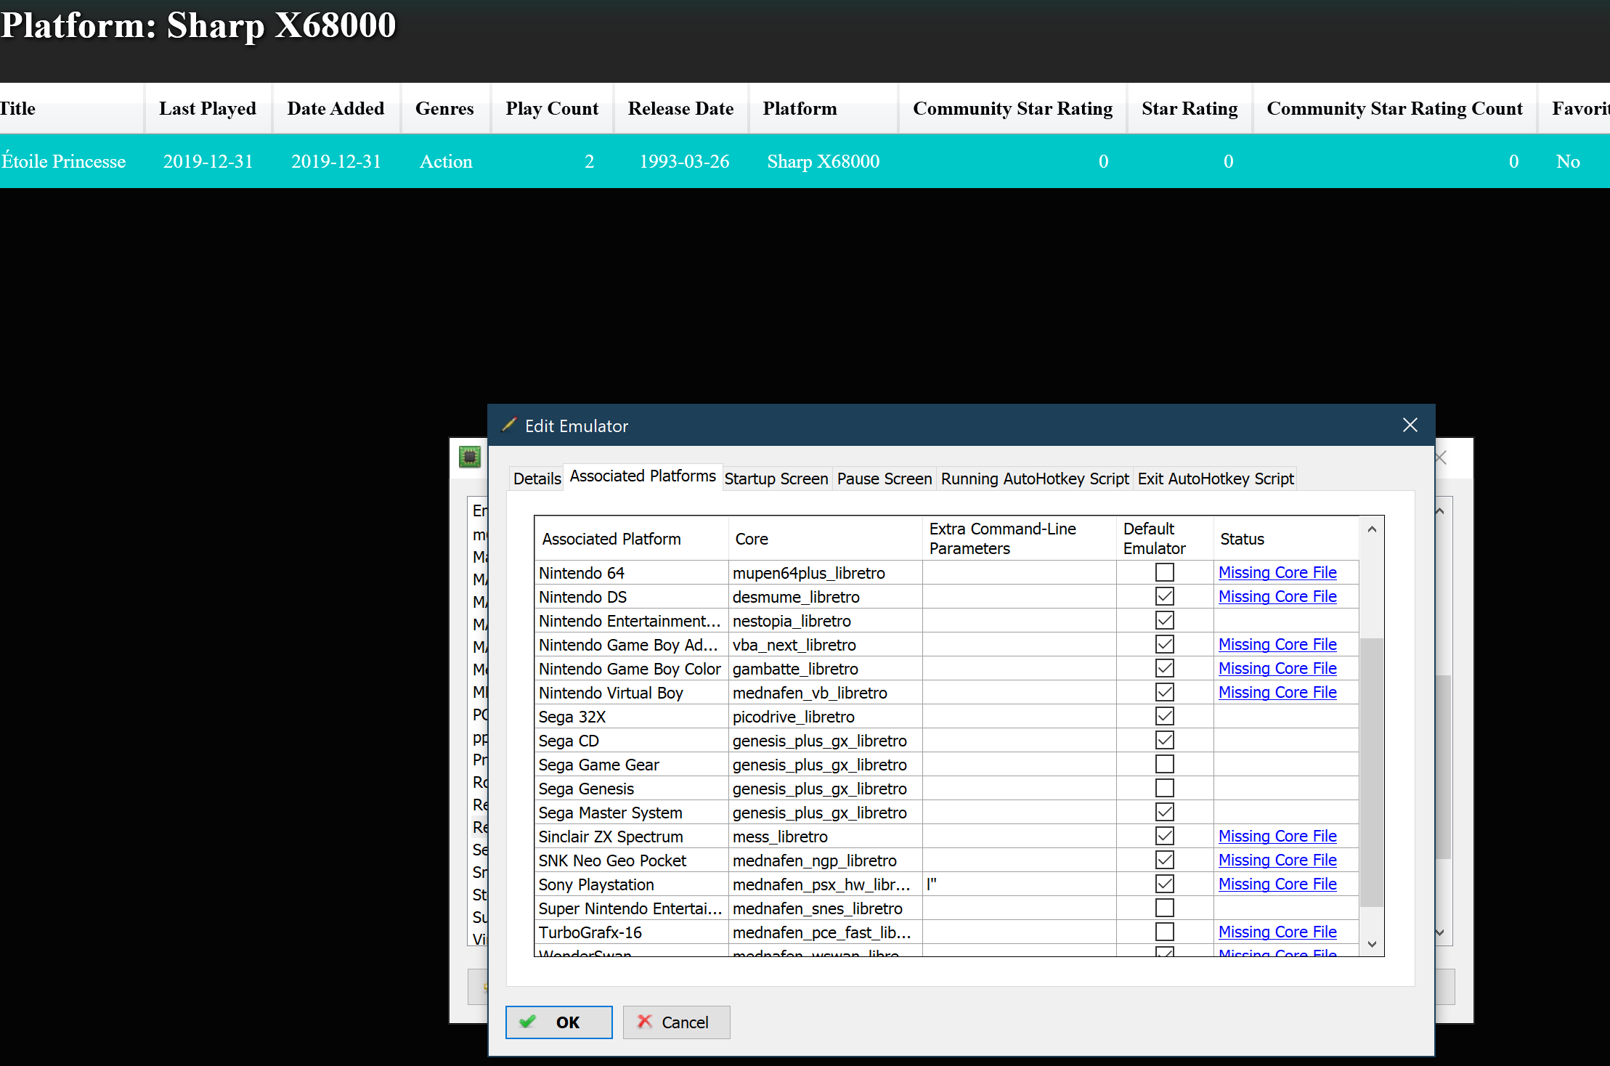This screenshot has width=1610, height=1066.
Task: Switch to the Startup Screen tab
Action: [x=776, y=479]
